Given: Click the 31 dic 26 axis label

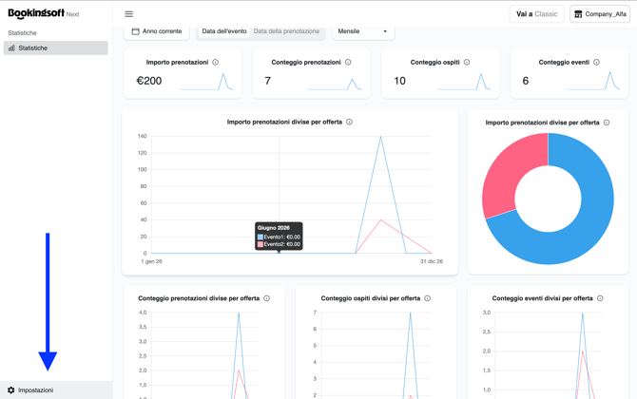Looking at the screenshot, I should (432, 261).
